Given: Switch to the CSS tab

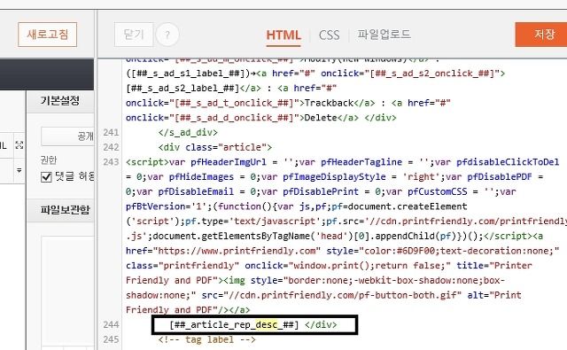Looking at the screenshot, I should click(329, 35).
